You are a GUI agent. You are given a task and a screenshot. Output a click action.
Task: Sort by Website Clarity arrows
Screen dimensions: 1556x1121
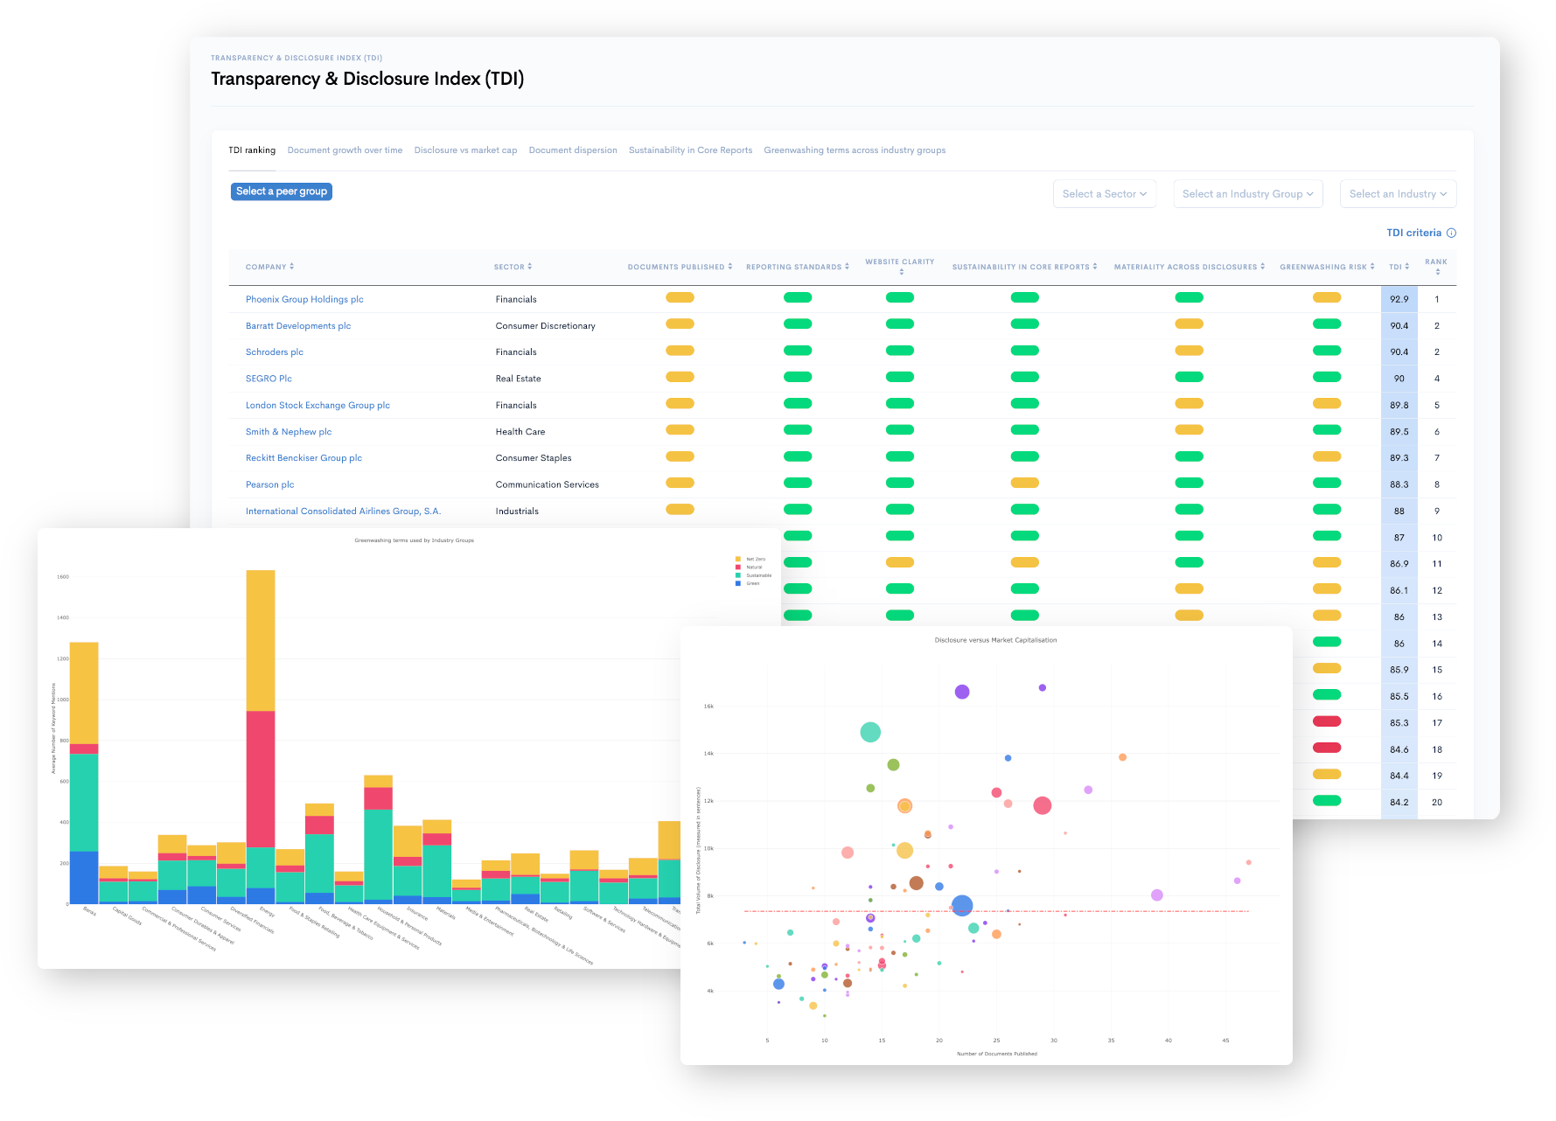pyautogui.click(x=901, y=272)
